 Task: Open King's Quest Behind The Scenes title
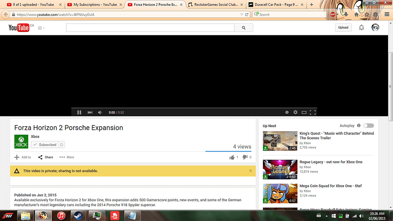[x=336, y=136]
